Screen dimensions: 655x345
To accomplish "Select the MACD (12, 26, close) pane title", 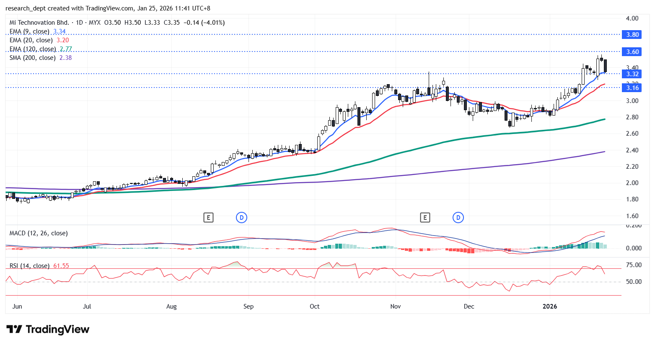I will (39, 233).
